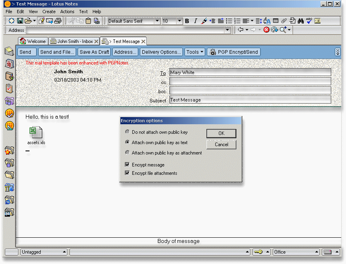Open Find with binoculars icon

click(301, 21)
